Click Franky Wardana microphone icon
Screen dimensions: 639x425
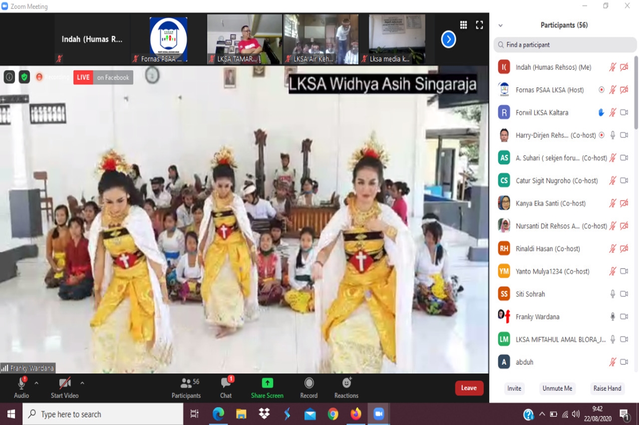pos(613,316)
